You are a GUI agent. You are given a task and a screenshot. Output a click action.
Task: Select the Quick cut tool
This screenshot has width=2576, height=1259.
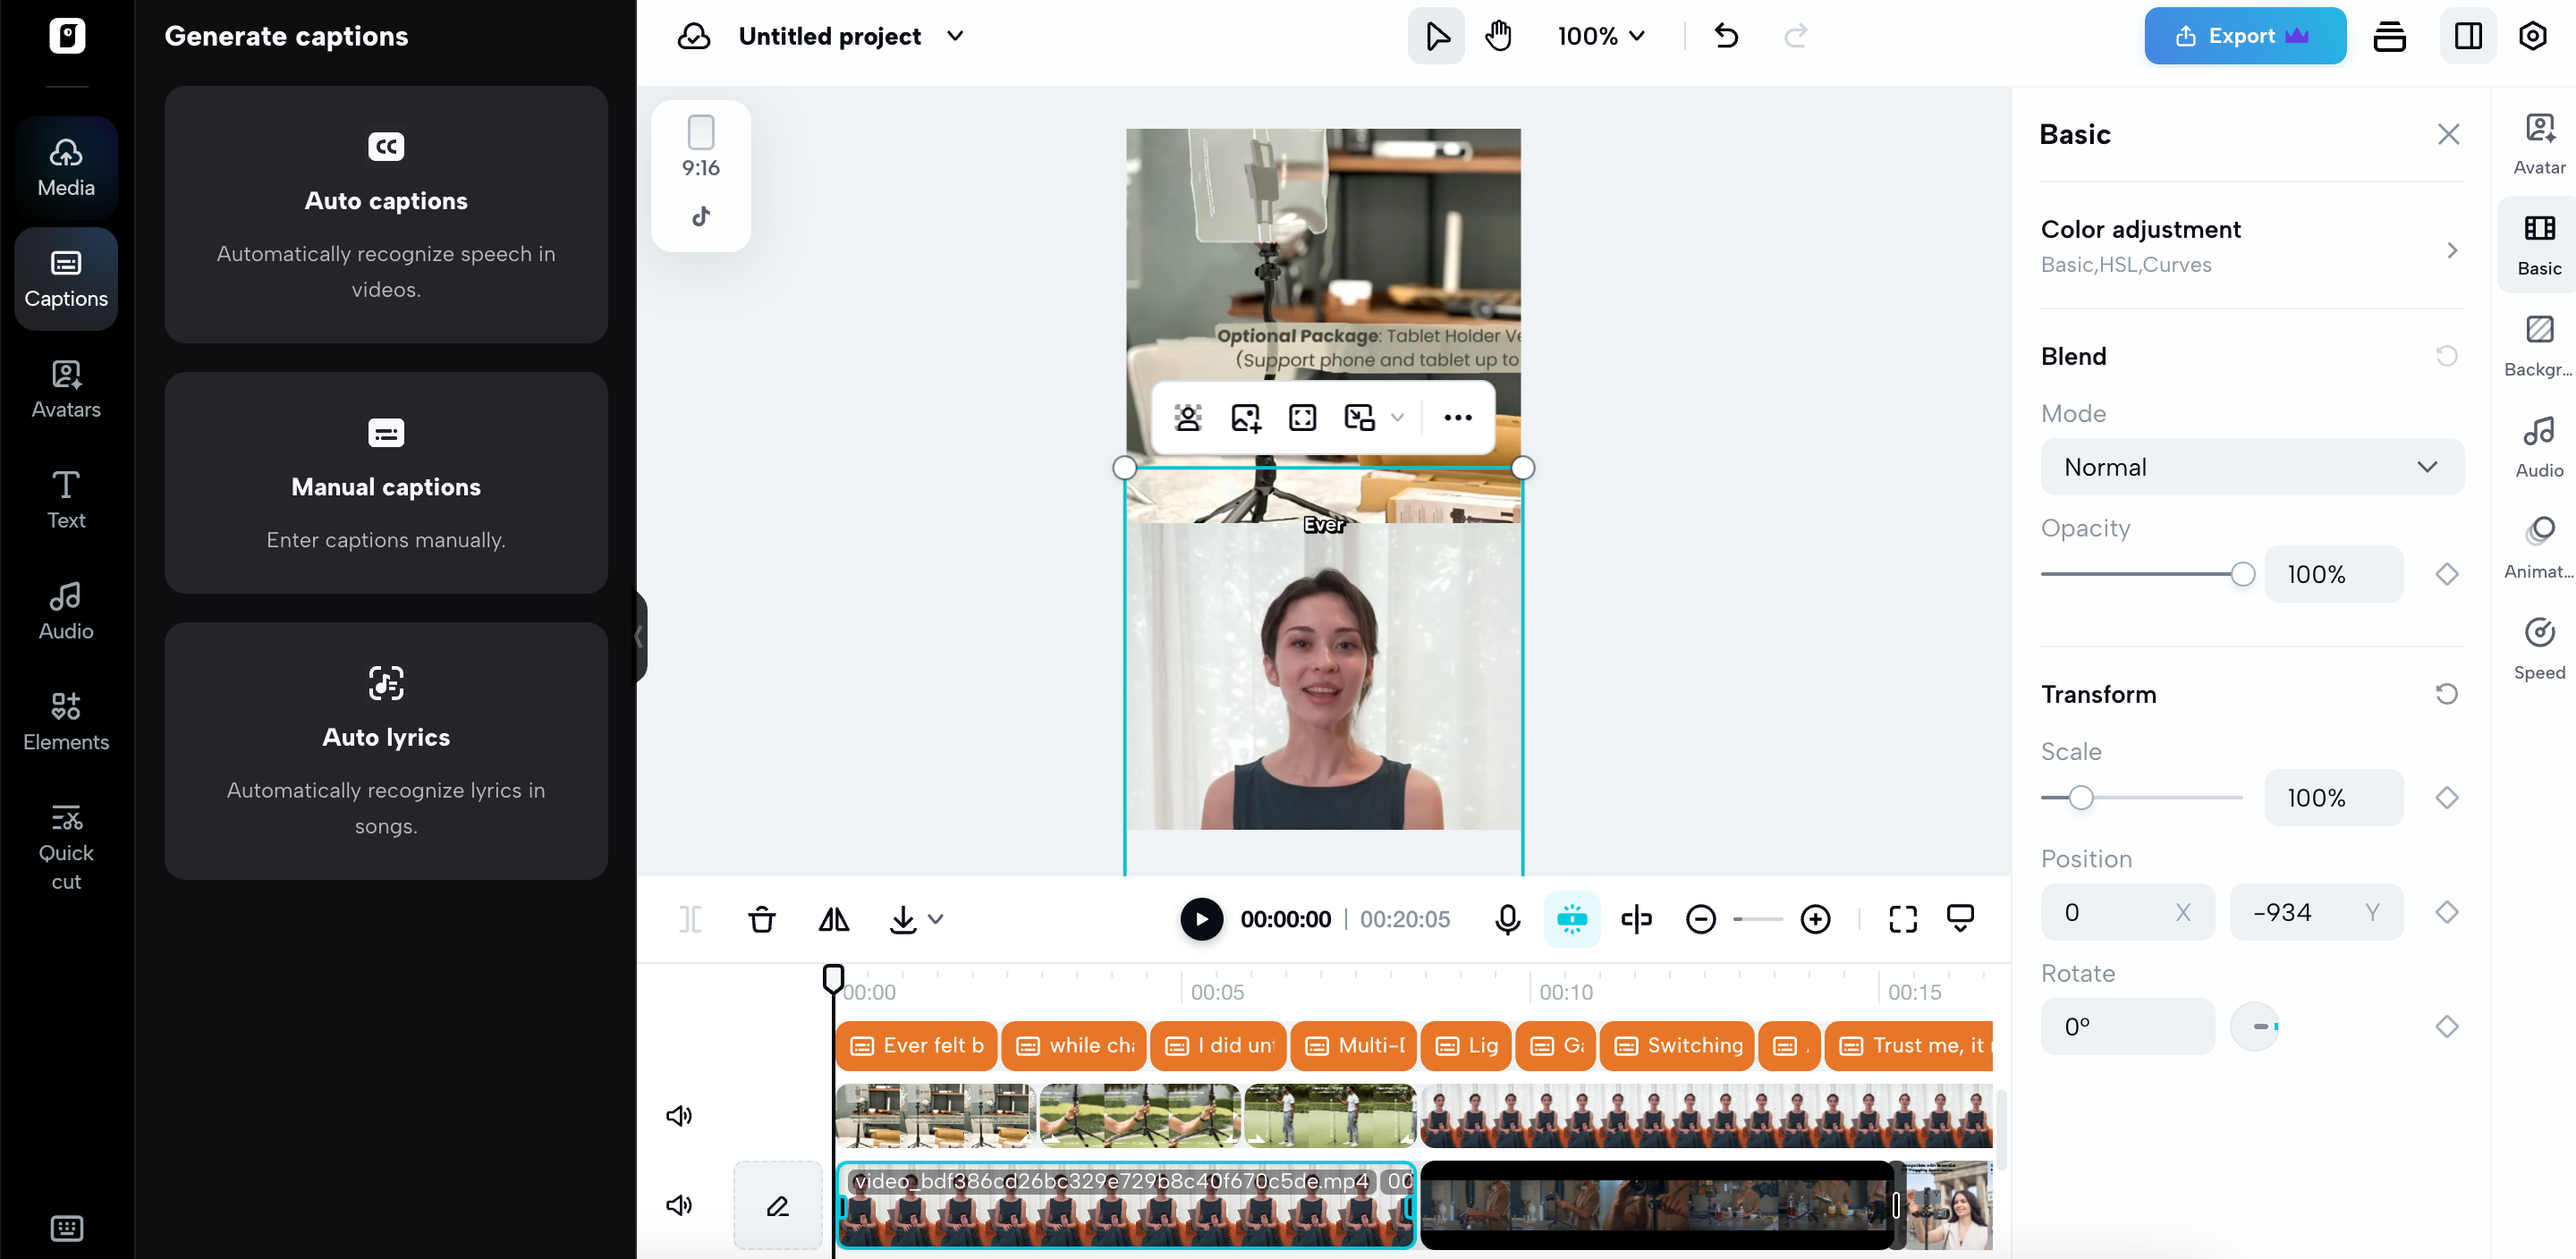(64, 843)
